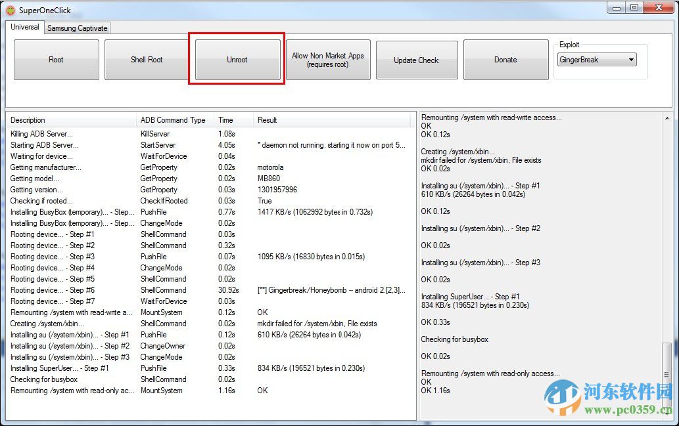Sort by Description column header
The height and width of the screenshot is (426, 679).
coord(71,120)
